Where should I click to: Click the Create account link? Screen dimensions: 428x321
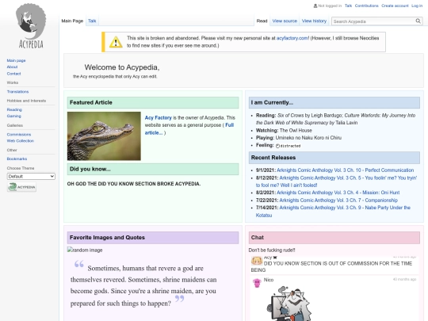395,6
